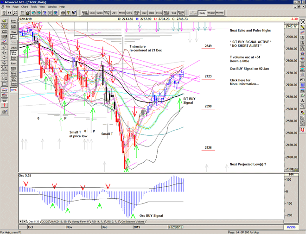Switch chart period to Weekly

pos(210,13)
